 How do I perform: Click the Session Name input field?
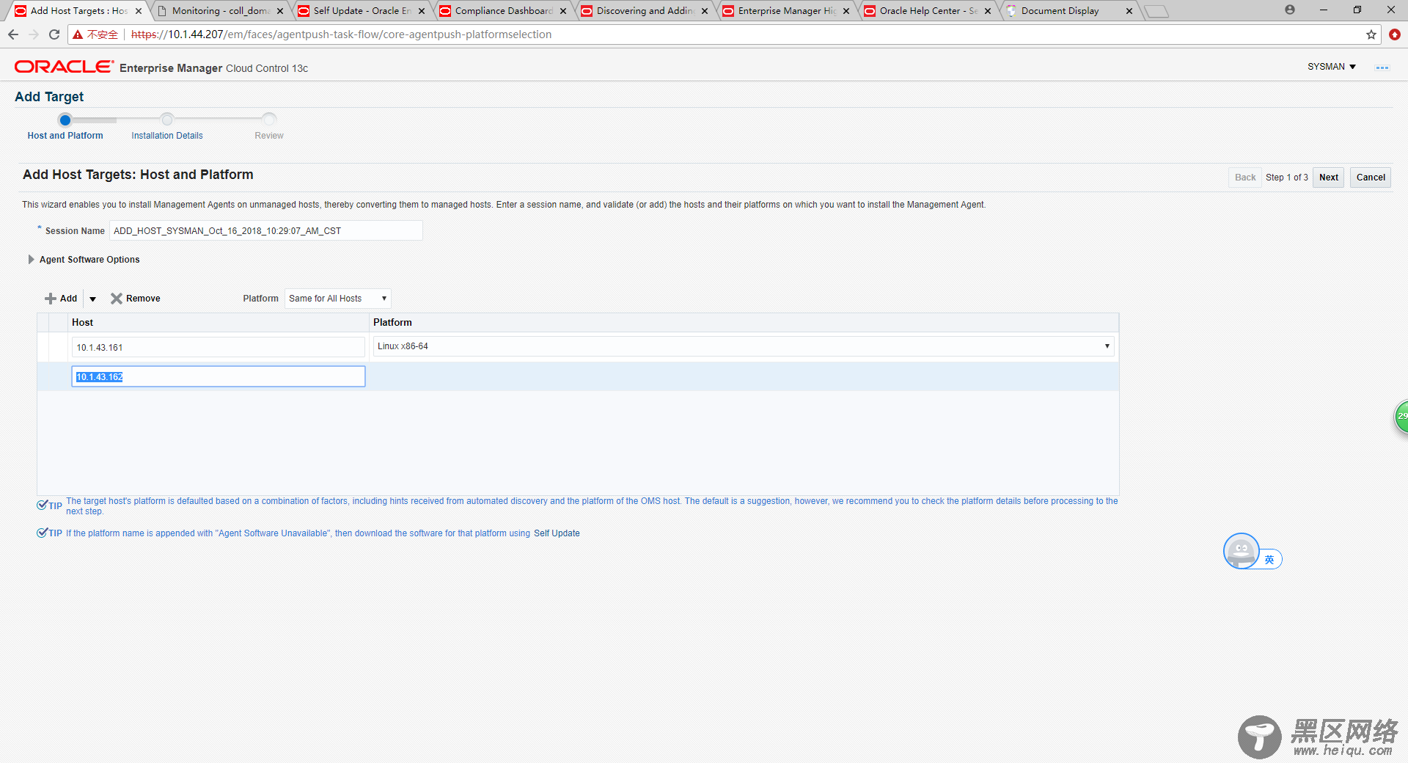point(266,230)
